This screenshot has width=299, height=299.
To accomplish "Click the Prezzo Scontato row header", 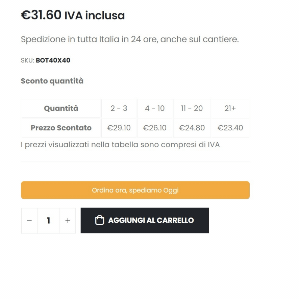I will pos(61,128).
